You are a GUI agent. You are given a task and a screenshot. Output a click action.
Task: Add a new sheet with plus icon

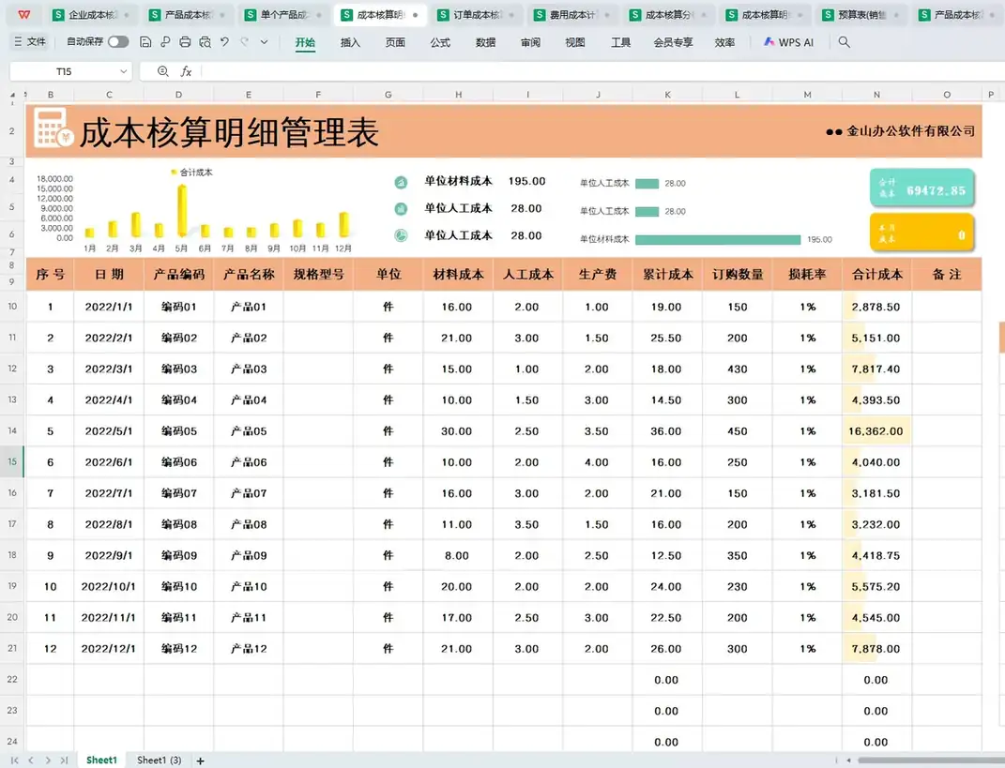[x=201, y=760]
